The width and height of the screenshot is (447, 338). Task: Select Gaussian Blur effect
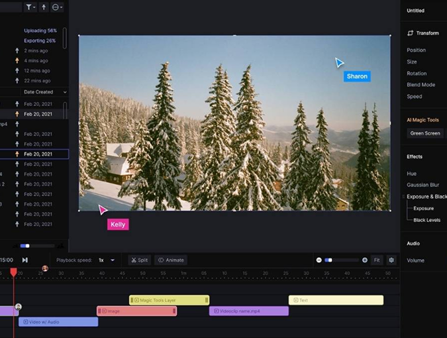click(x=422, y=185)
